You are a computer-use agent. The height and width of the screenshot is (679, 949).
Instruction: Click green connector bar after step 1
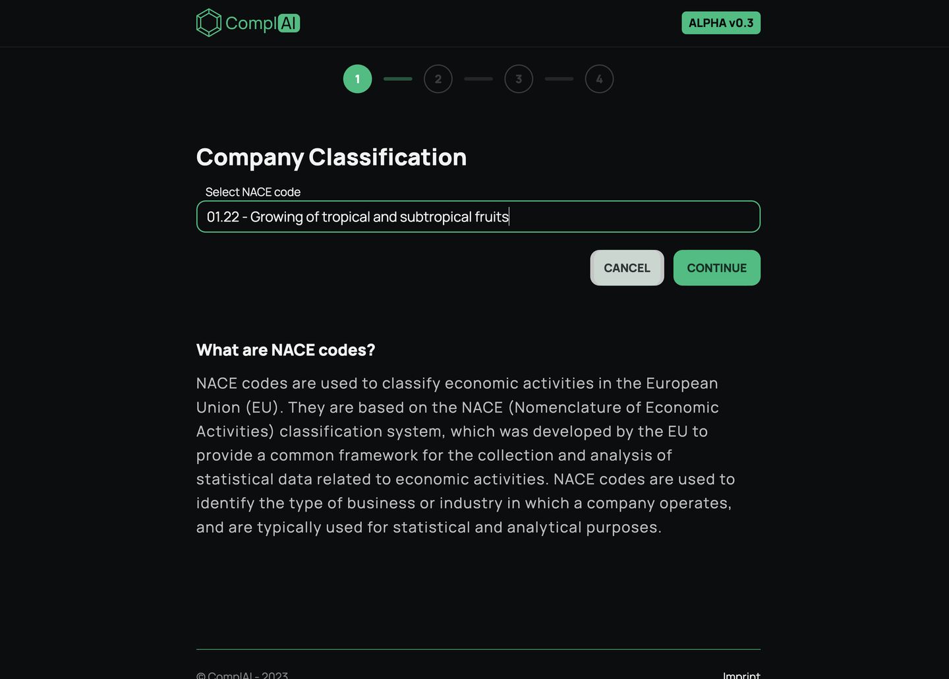(x=398, y=79)
